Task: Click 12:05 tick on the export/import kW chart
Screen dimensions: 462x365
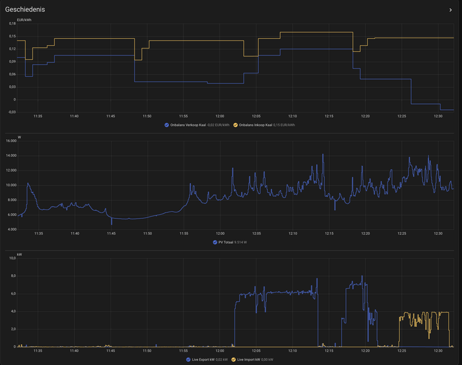Action: click(x=256, y=351)
